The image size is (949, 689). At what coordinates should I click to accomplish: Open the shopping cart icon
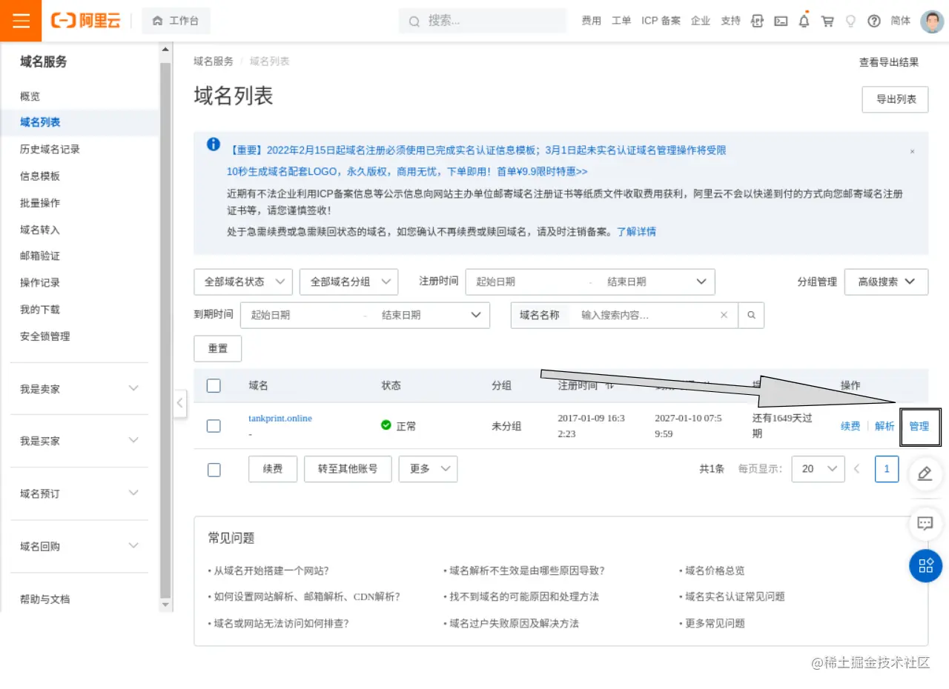[827, 21]
